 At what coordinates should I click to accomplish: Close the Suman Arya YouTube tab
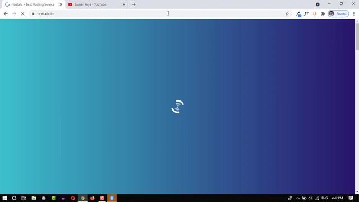point(124,4)
